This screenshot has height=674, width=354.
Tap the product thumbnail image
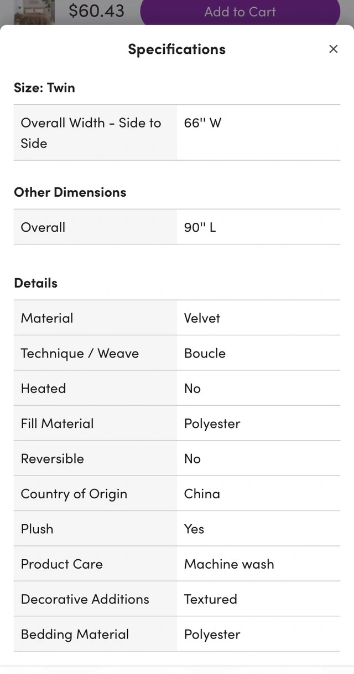[34, 12]
